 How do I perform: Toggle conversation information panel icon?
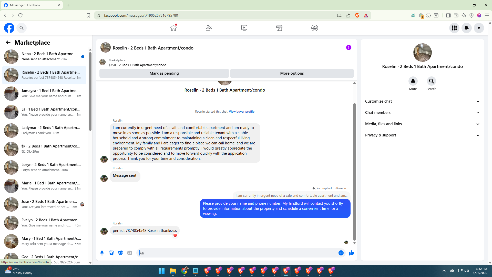click(348, 47)
